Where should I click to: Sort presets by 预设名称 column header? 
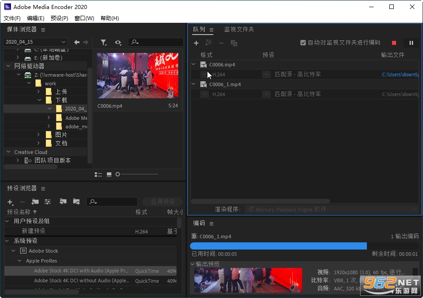[18, 212]
